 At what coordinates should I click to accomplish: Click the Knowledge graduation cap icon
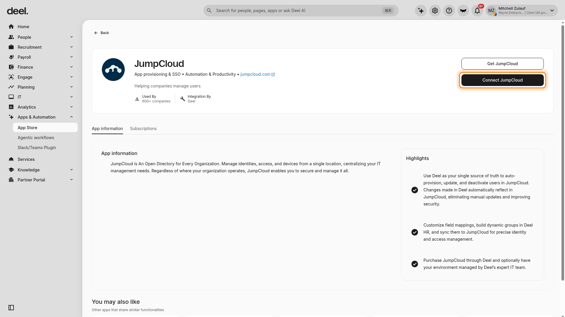click(x=11, y=170)
